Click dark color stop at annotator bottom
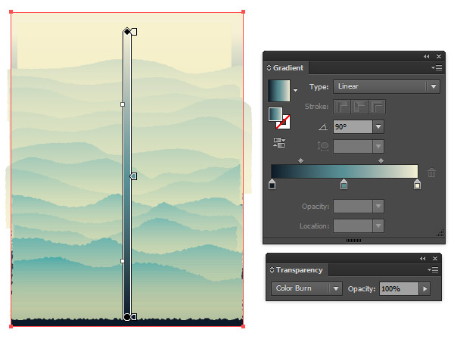This screenshot has width=454, height=339. click(x=133, y=317)
